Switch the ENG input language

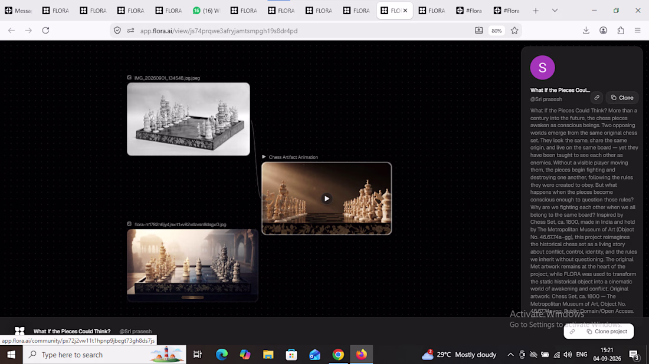582,355
